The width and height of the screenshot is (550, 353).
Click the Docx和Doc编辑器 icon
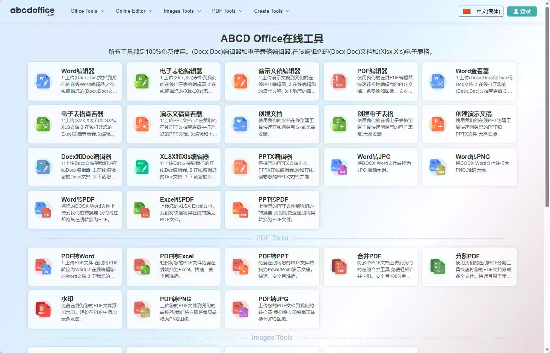click(x=43, y=167)
